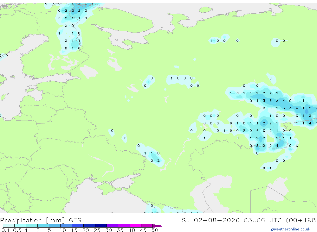
Task: Click the 45–50 mm dark magenta legend swatch
Action: 147,226
